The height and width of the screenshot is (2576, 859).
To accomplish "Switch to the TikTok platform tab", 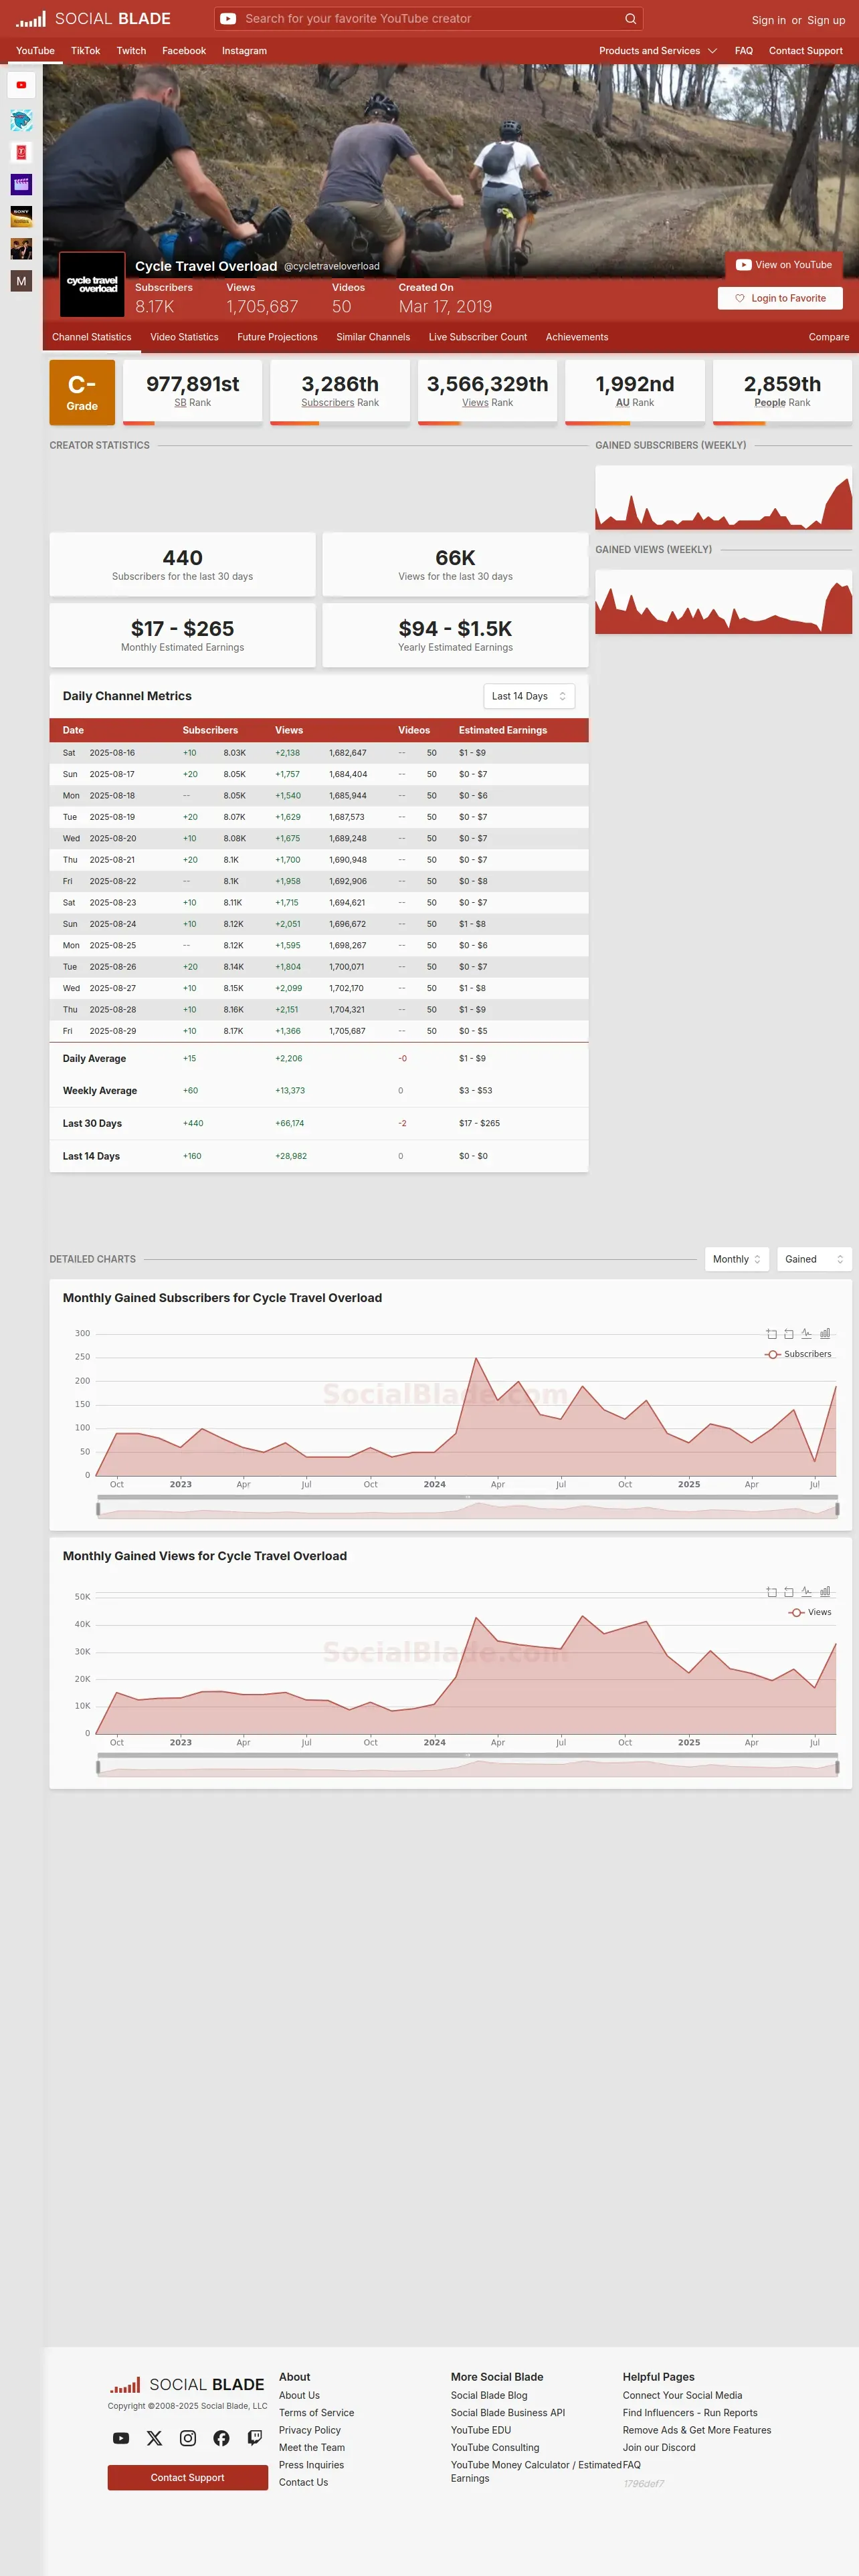I will [x=85, y=51].
